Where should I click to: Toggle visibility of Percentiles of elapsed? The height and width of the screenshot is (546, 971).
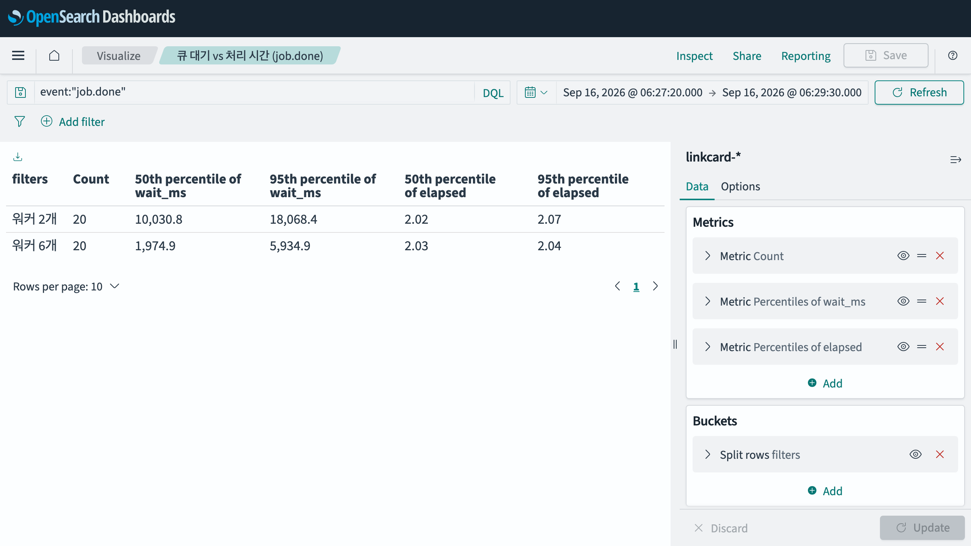pyautogui.click(x=903, y=347)
